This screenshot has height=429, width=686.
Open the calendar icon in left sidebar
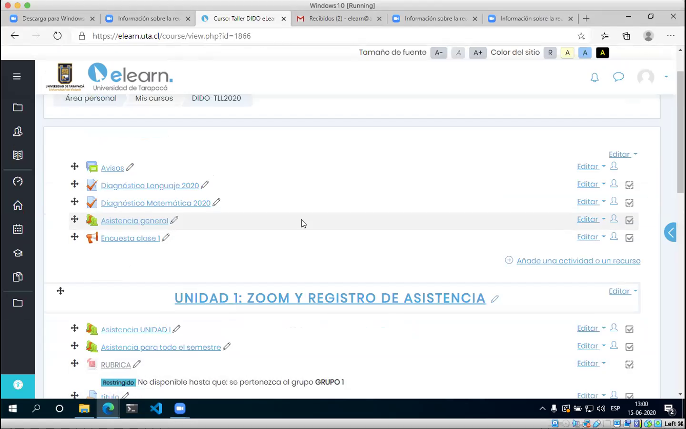tap(18, 229)
